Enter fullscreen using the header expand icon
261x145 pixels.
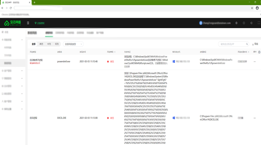coord(259,23)
